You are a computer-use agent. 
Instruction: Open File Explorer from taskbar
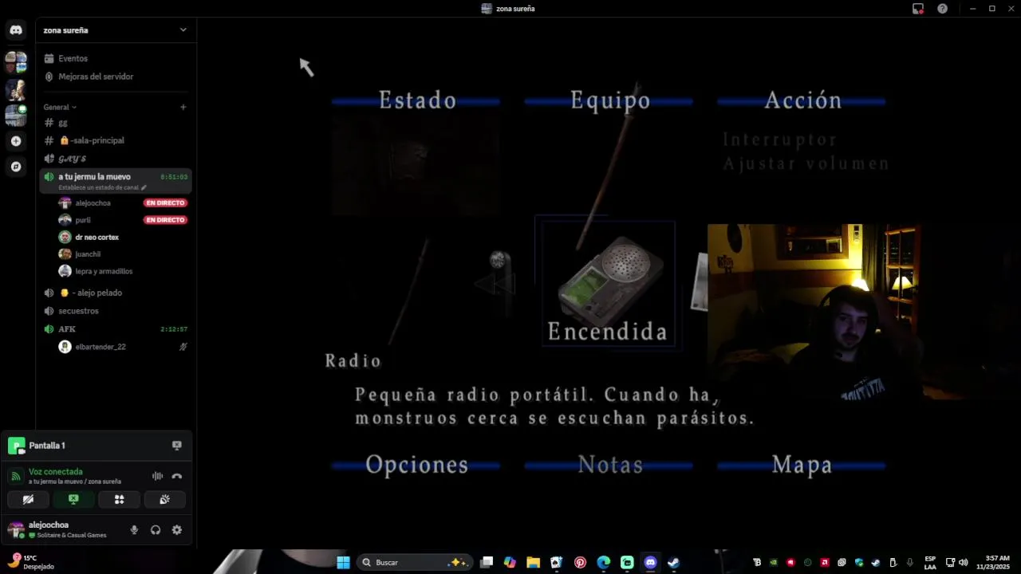pos(533,563)
